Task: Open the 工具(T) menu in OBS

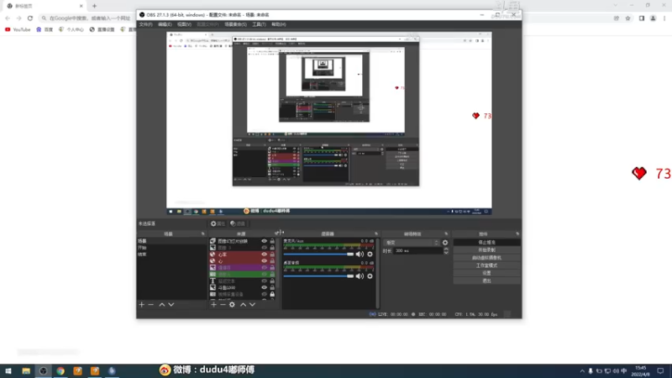Action: (x=259, y=24)
